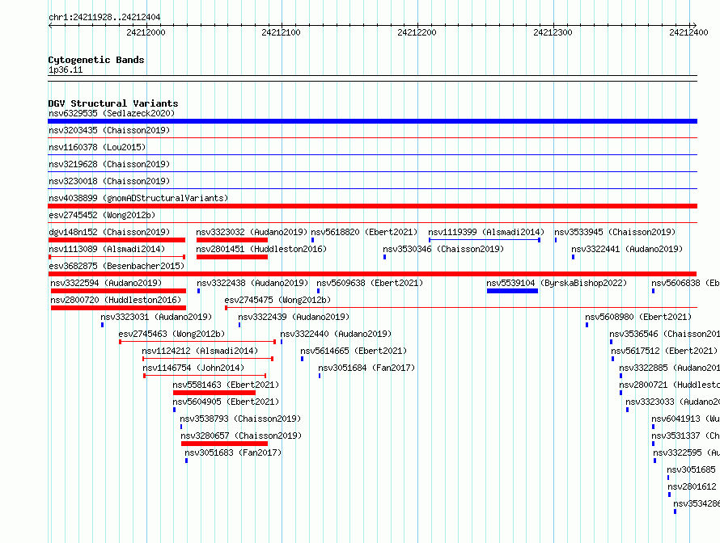Click nsv3323031 (Audano2019) blue marker
Viewport: 720px width, 543px height.
pos(103,325)
